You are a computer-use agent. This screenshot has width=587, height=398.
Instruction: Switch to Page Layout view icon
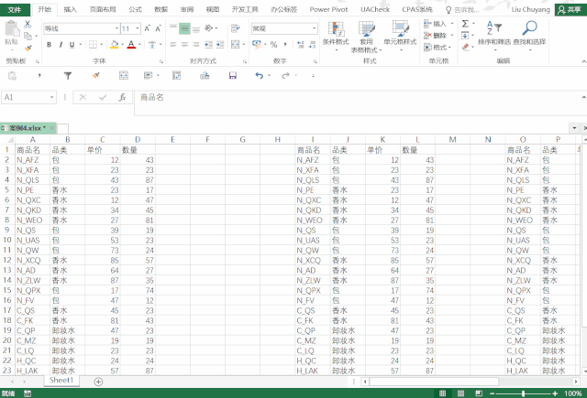pyautogui.click(x=460, y=393)
